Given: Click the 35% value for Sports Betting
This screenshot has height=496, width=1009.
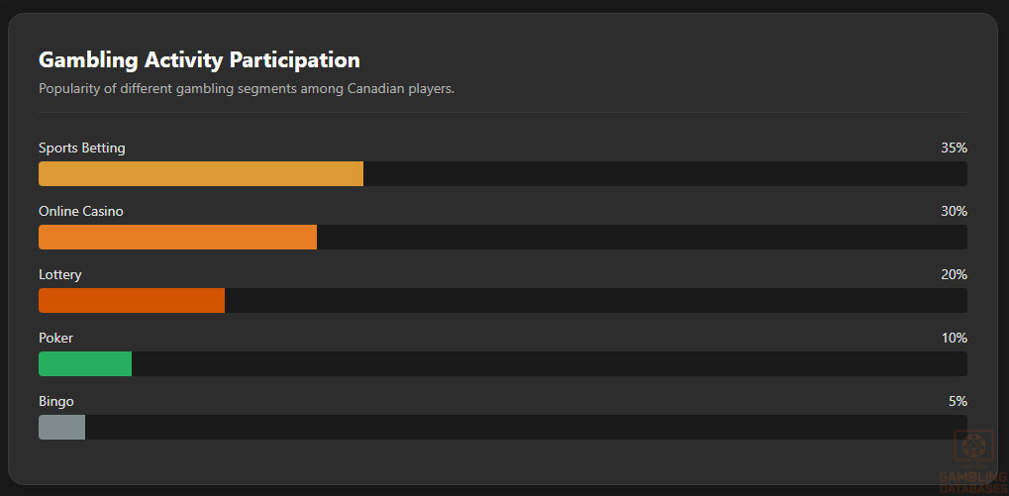Looking at the screenshot, I should 954,149.
